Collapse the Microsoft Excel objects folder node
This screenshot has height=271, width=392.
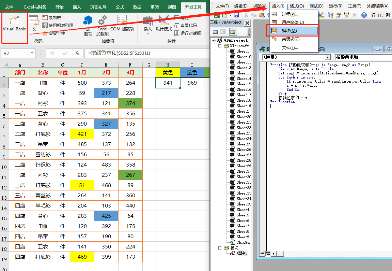(220, 46)
